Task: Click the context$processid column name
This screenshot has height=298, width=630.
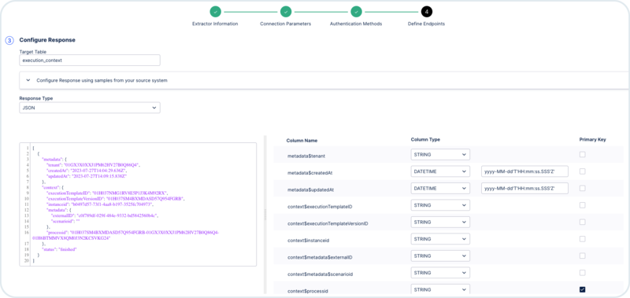Action: point(307,291)
